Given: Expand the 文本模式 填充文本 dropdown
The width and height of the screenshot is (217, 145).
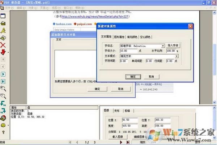Looking at the screenshot, I should (x=177, y=56).
